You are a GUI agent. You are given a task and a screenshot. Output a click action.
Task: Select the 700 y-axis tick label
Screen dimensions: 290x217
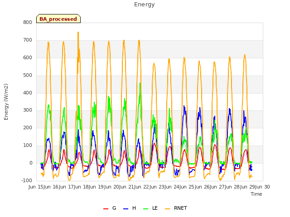28,40
